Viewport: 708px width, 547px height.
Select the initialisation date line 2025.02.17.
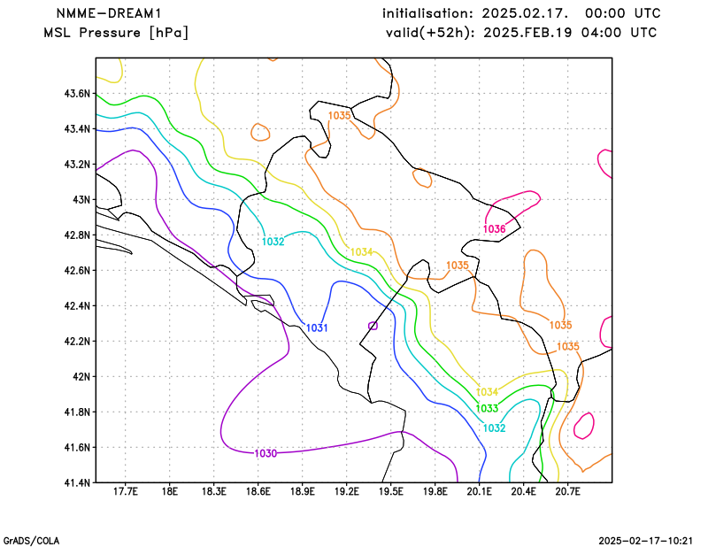pos(521,13)
